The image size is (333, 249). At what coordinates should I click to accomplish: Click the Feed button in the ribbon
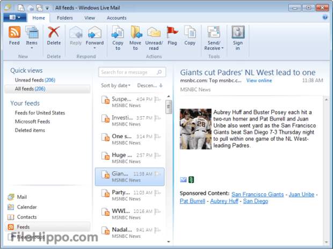click(15, 35)
